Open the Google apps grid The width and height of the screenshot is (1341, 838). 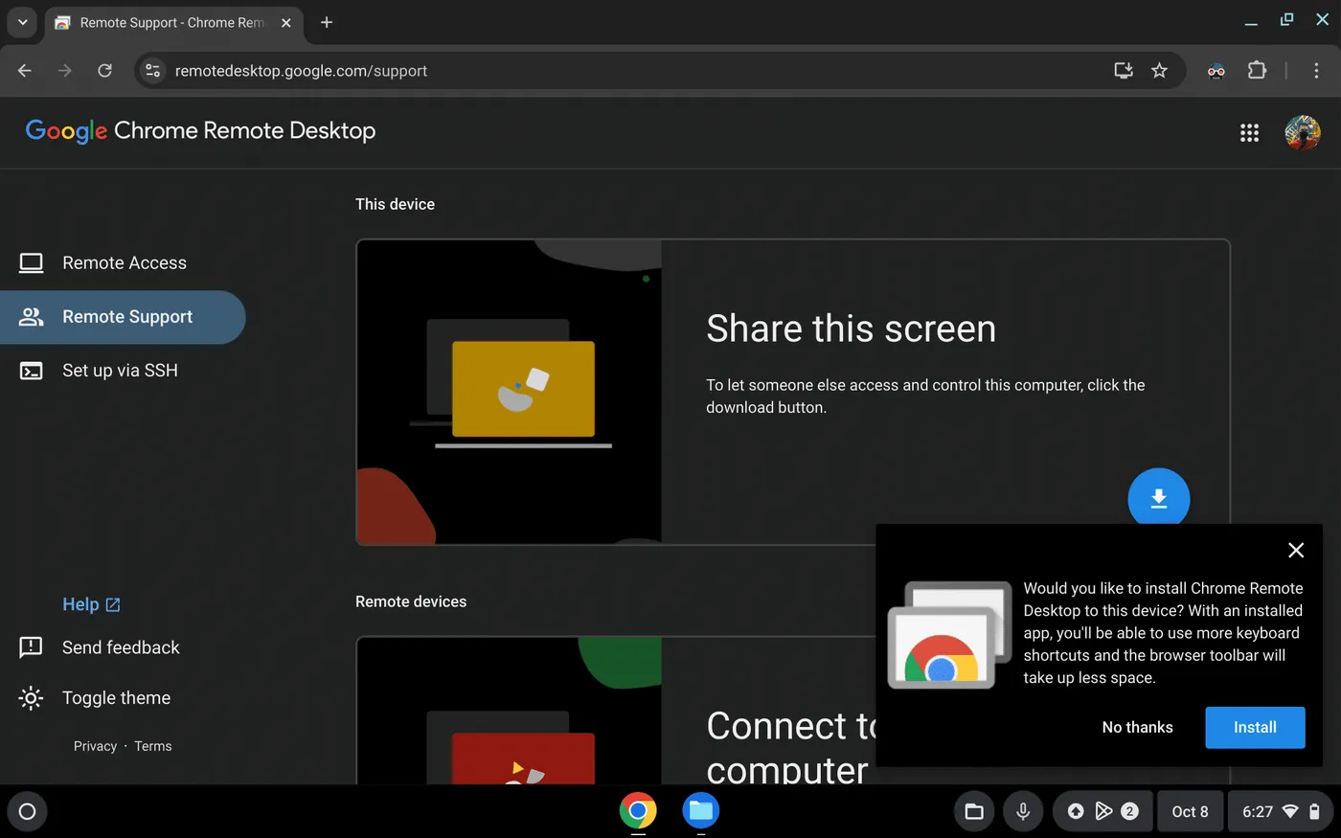[1249, 133]
